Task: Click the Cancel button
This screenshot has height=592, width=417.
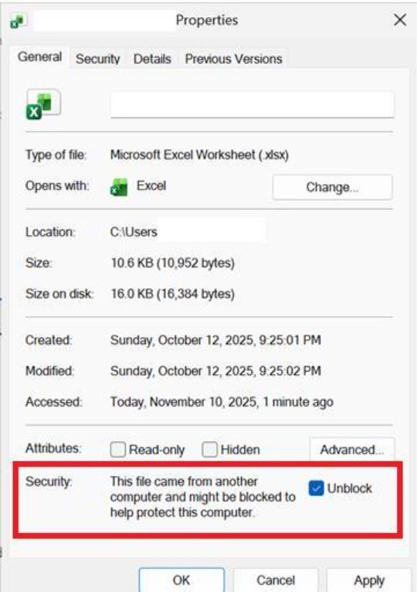Action: coord(276,580)
